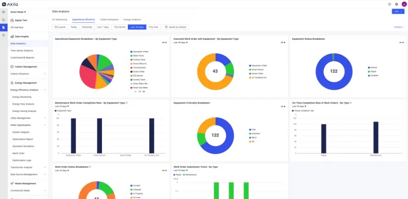408x199 pixels.
Task: Click the Akila logo
Action: [10, 4]
